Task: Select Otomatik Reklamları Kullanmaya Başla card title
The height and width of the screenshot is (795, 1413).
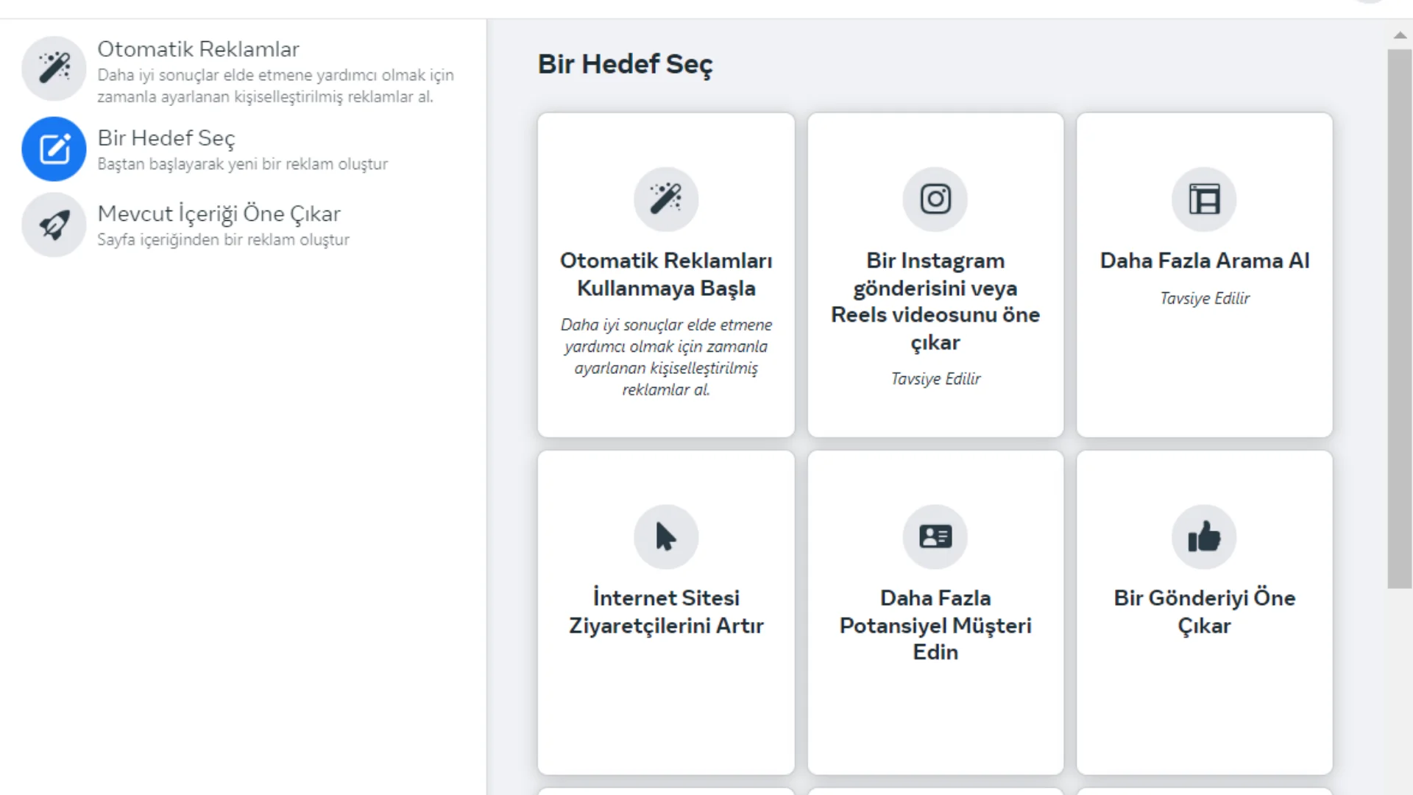Action: [x=666, y=274]
